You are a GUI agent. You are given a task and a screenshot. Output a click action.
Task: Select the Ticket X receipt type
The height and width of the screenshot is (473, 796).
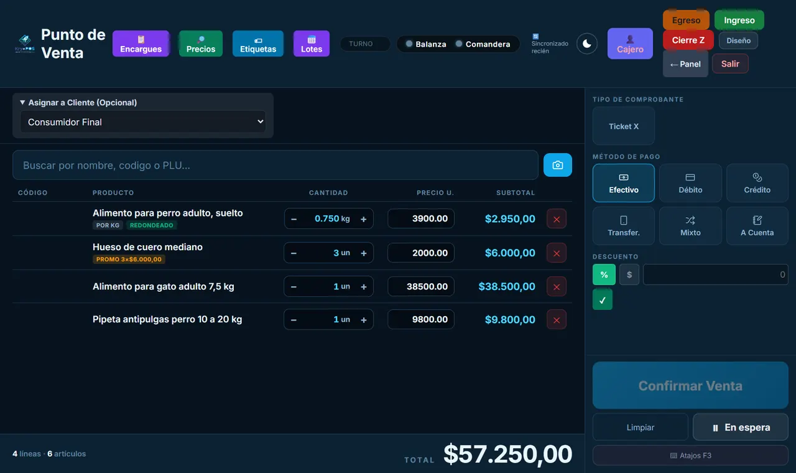tap(624, 126)
